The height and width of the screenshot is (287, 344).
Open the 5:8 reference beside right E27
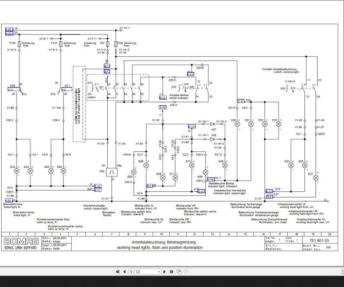(x=269, y=197)
